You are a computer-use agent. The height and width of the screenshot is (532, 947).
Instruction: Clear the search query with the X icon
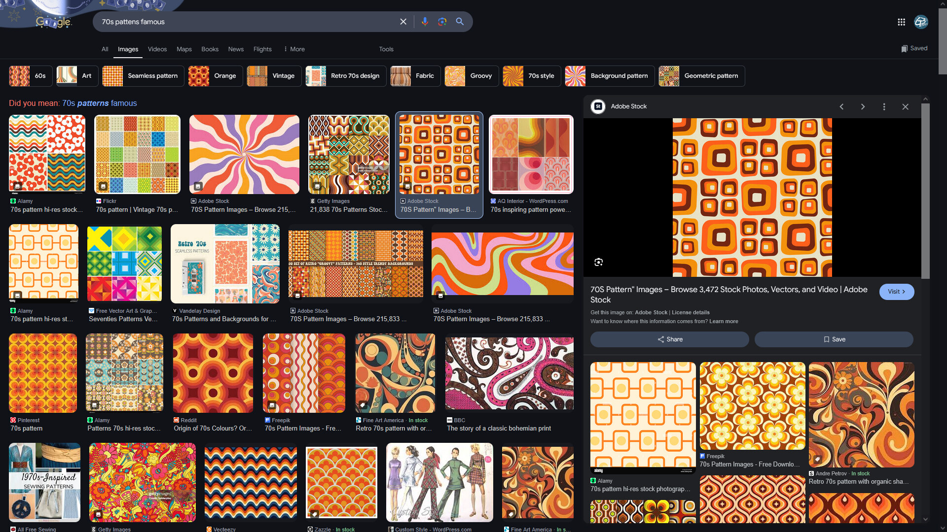tap(403, 22)
